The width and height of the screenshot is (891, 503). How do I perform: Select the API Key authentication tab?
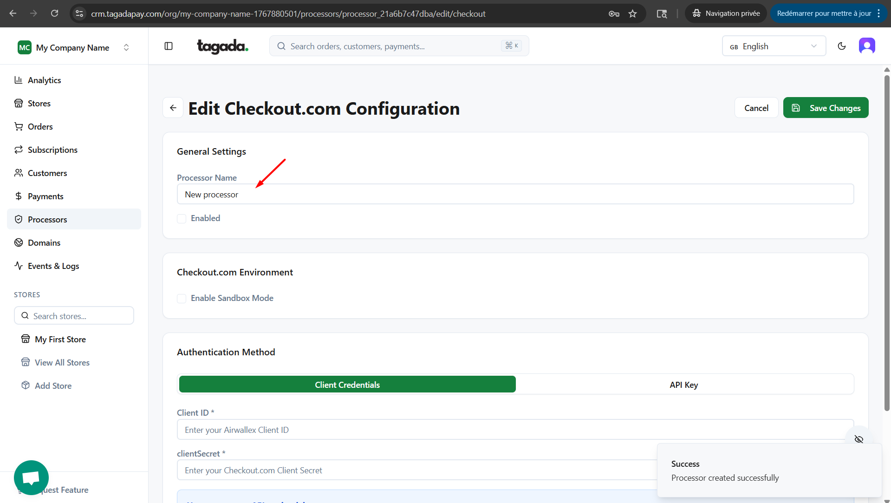click(683, 385)
